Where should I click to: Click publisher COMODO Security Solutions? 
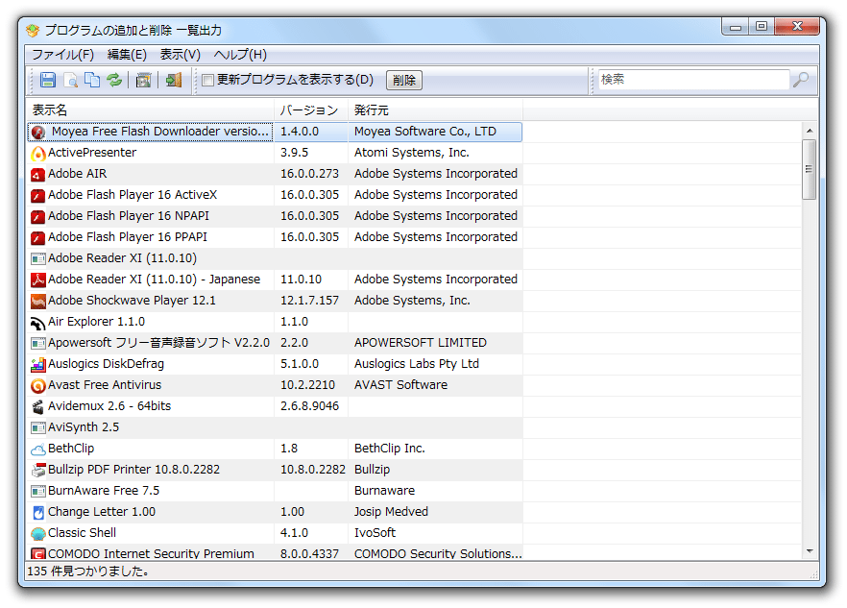pyautogui.click(x=438, y=553)
